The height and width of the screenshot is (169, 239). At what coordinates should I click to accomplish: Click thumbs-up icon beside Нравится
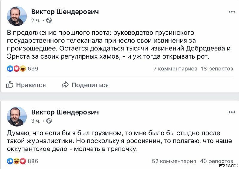(10, 84)
